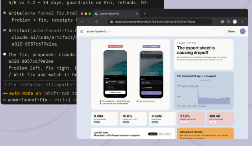Select the acme-funnel-fix browser tab

[117, 14]
